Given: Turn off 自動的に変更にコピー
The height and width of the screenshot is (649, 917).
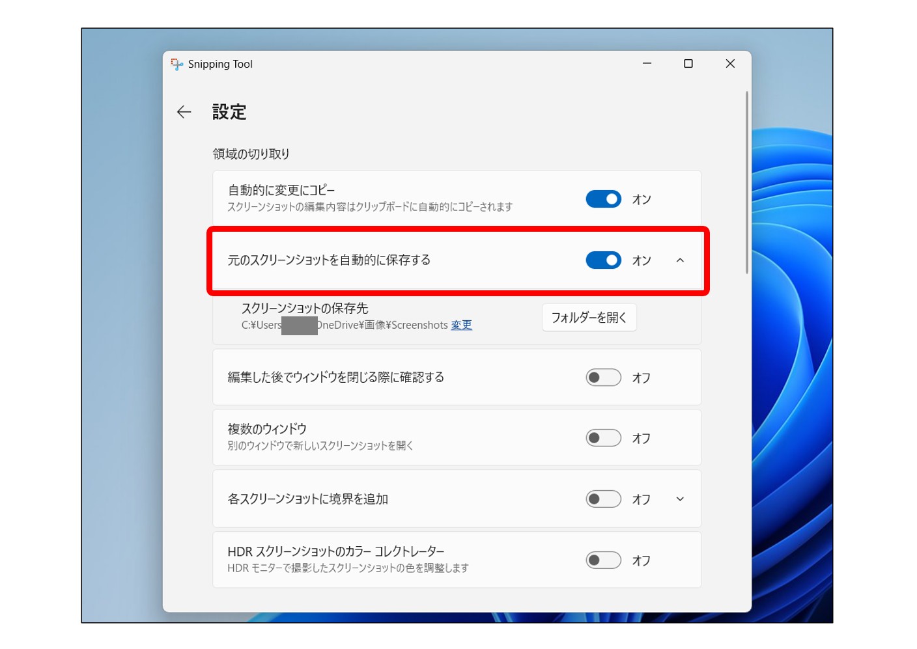Looking at the screenshot, I should coord(603,199).
